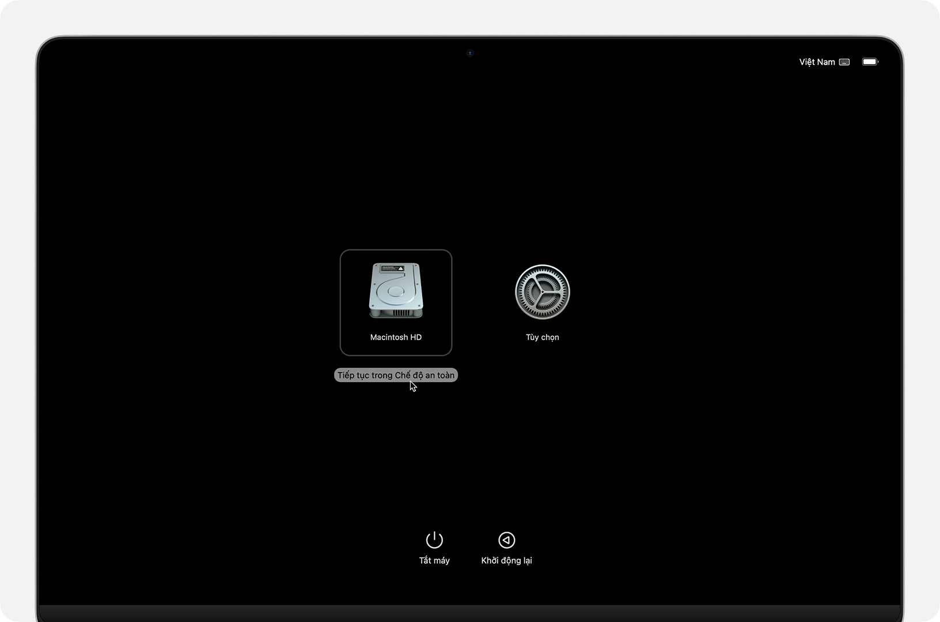Click the Tắt máy label

434,560
